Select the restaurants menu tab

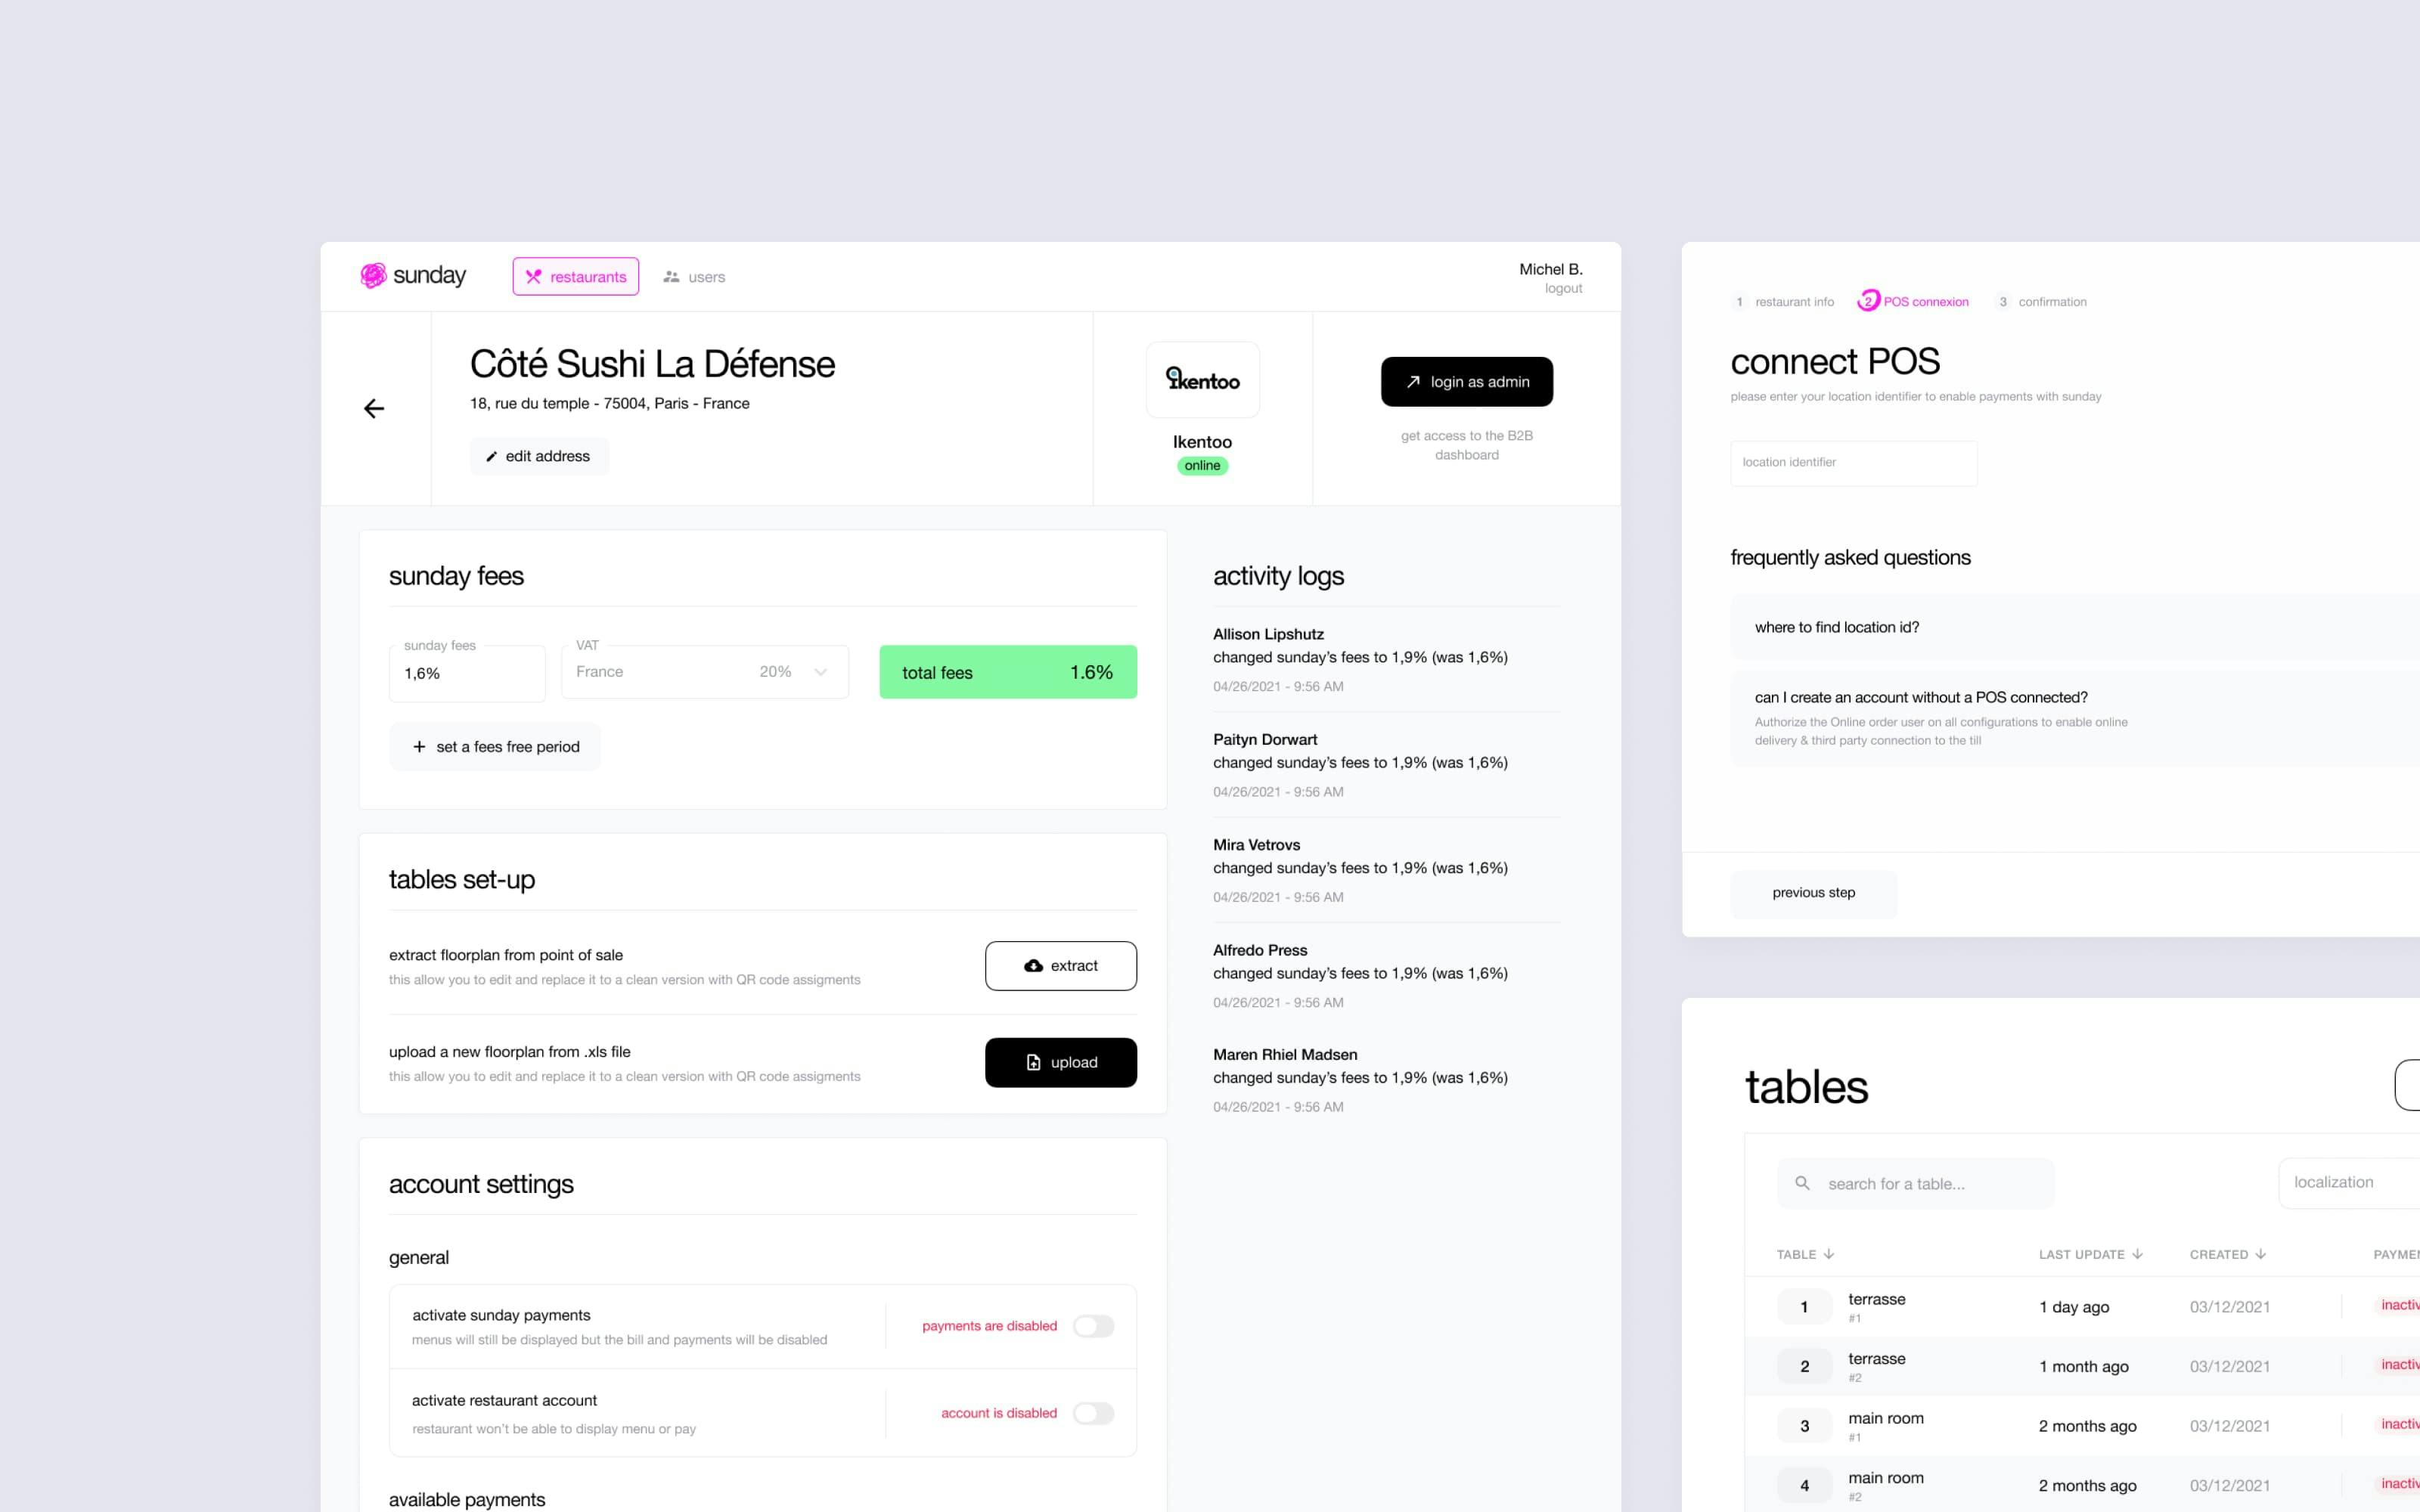577,275
